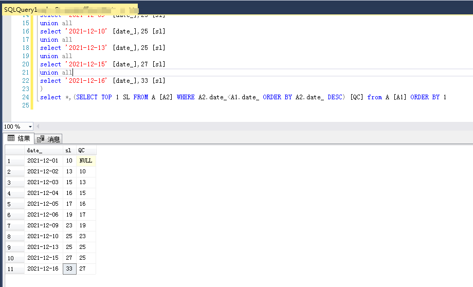
Task: Select cell 2021-12-09 in results
Action: point(43,225)
